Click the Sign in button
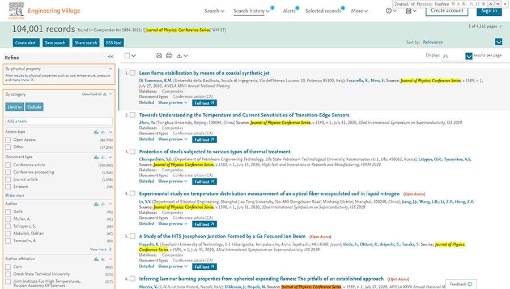Image resolution: width=510 pixels, height=289 pixels. [x=489, y=11]
